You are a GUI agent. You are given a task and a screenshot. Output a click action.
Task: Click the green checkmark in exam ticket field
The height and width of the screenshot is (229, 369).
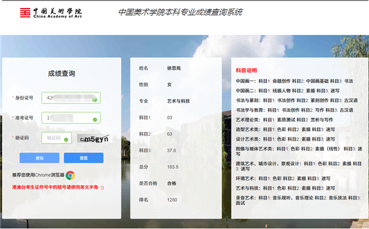tap(95, 120)
